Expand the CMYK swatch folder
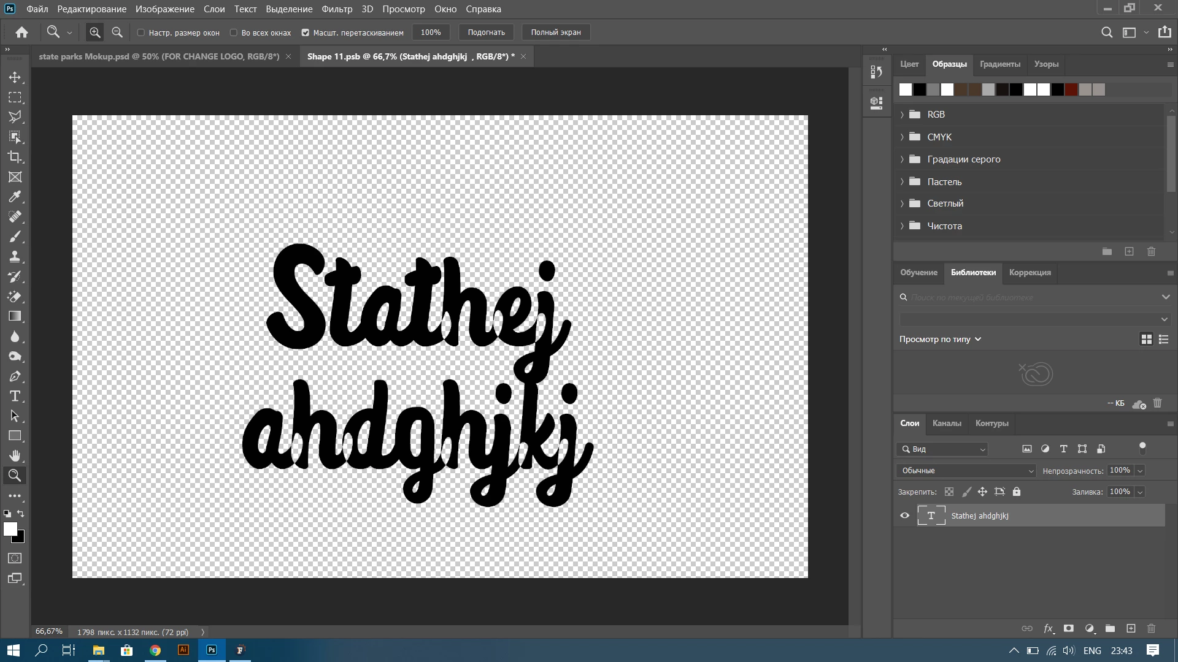The height and width of the screenshot is (662, 1178). (x=902, y=137)
